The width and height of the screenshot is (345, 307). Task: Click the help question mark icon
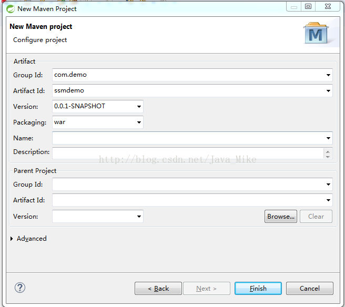click(x=20, y=288)
